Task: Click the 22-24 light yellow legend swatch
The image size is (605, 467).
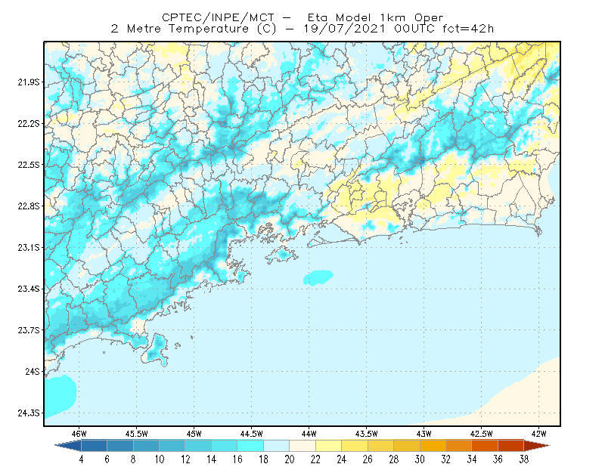Action: pos(329,446)
